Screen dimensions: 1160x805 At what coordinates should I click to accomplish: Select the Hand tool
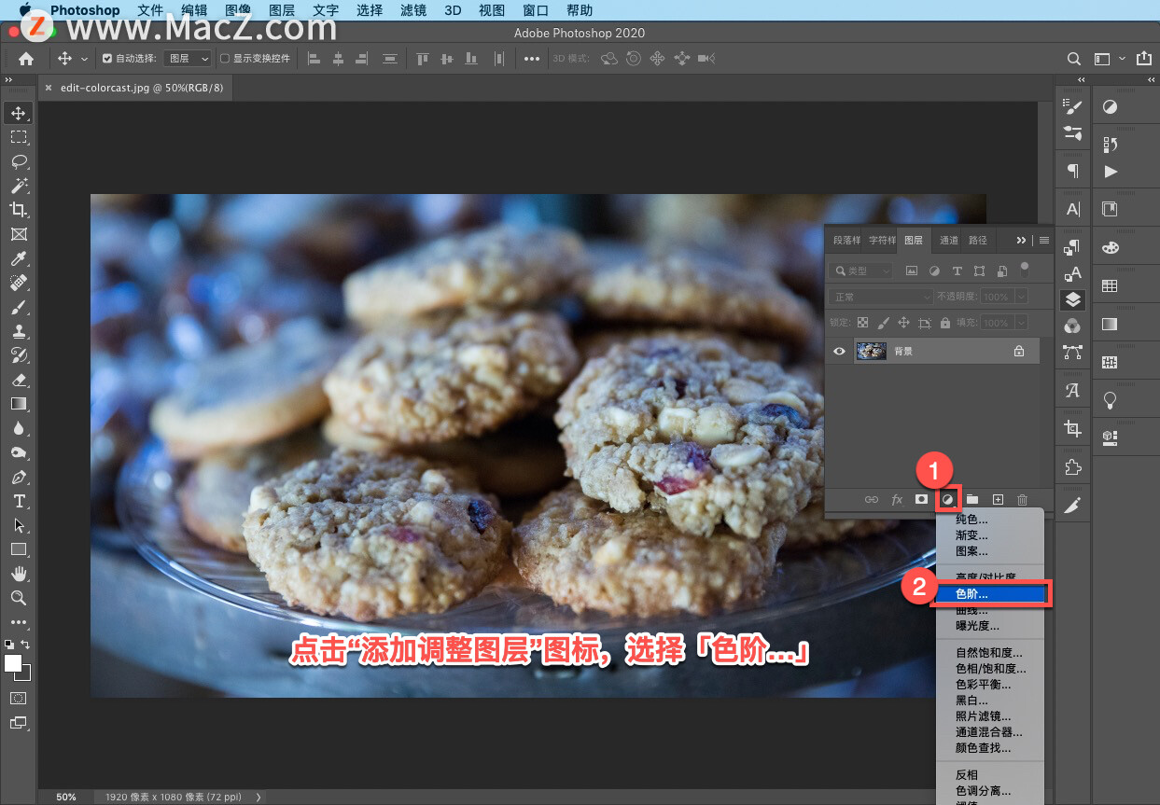18,574
